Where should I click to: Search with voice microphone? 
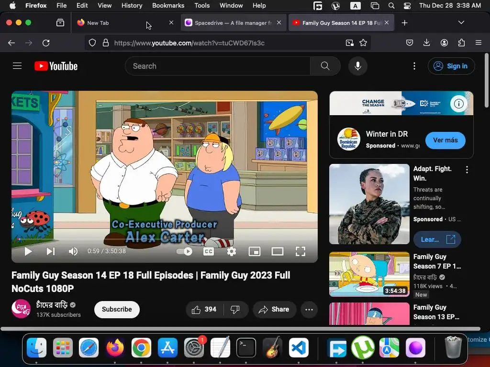coord(358,66)
